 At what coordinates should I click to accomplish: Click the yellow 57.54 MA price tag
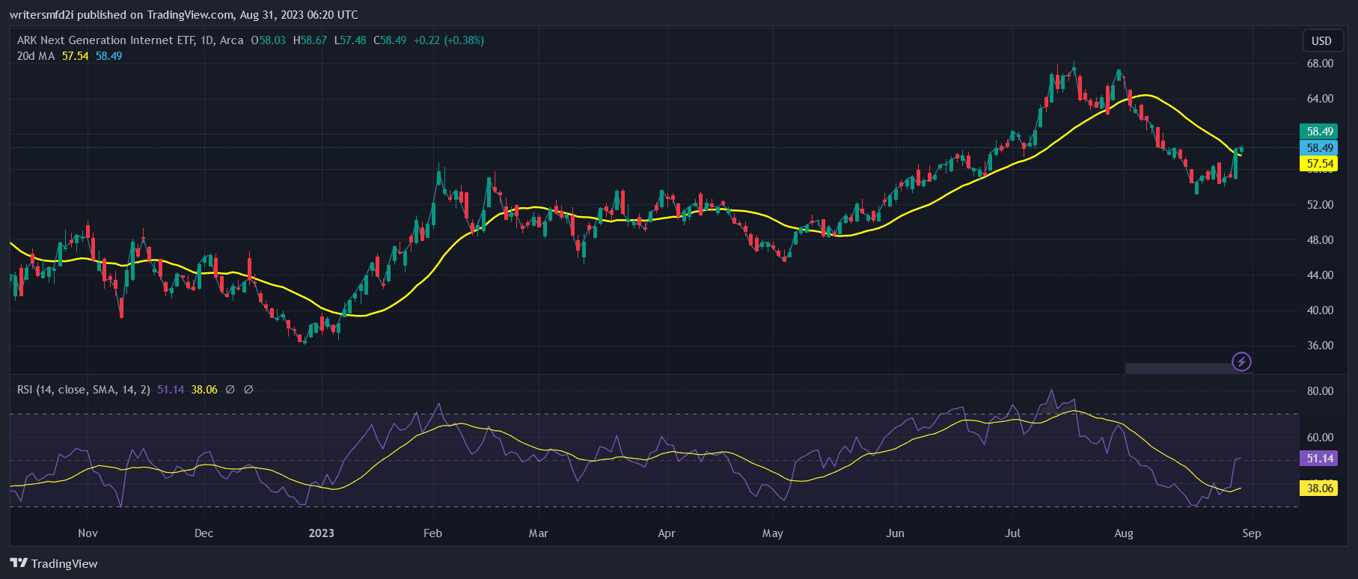click(1320, 163)
